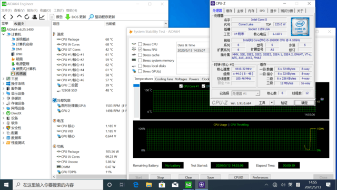The height and width of the screenshot is (190, 337).
Task: Open stability test Preferences
Action: click(260, 177)
